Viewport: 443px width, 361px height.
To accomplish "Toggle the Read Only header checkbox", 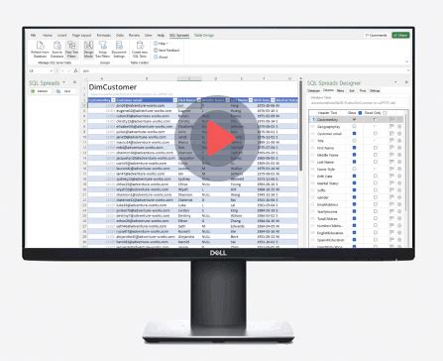I will click(385, 113).
